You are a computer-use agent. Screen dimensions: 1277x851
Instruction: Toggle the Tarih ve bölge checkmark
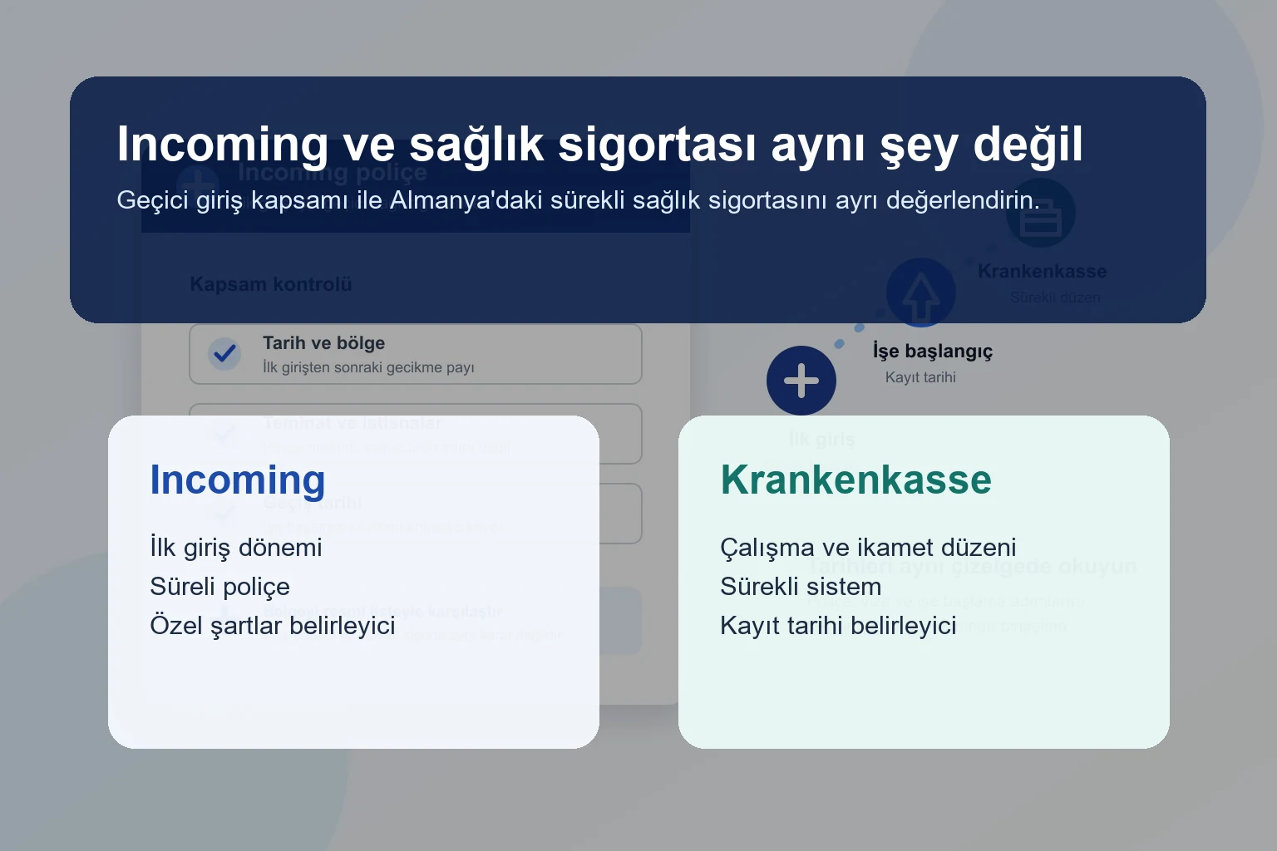click(x=224, y=354)
